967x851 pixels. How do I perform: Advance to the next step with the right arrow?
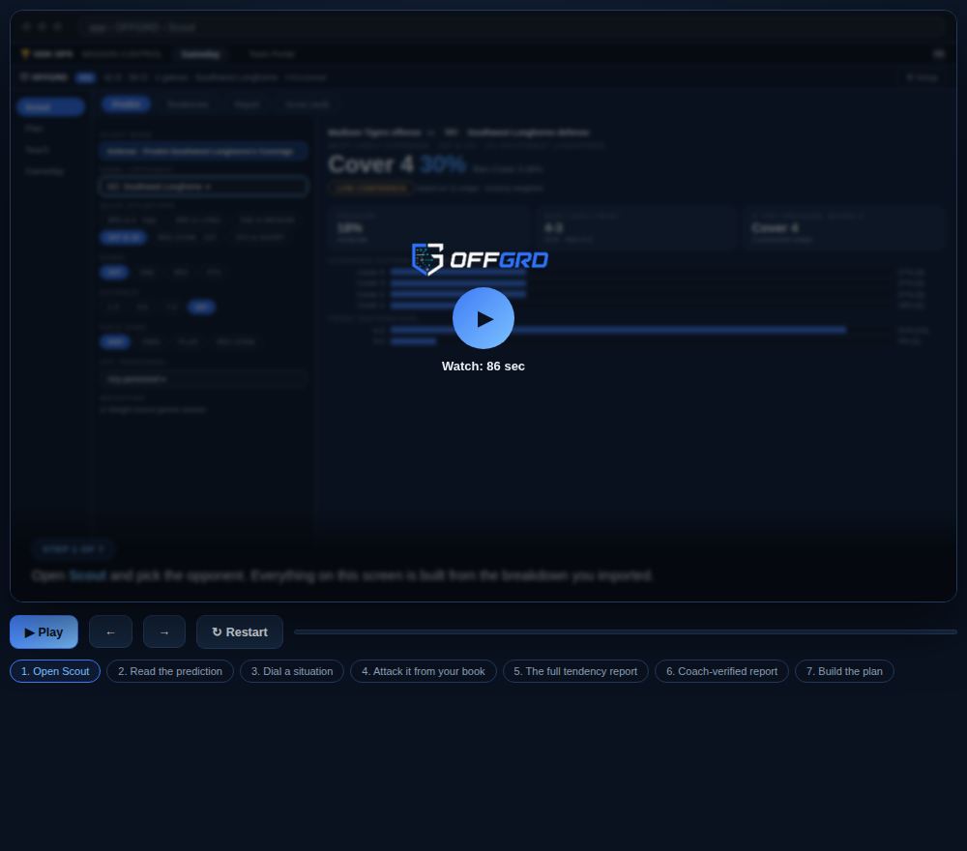[x=164, y=632]
